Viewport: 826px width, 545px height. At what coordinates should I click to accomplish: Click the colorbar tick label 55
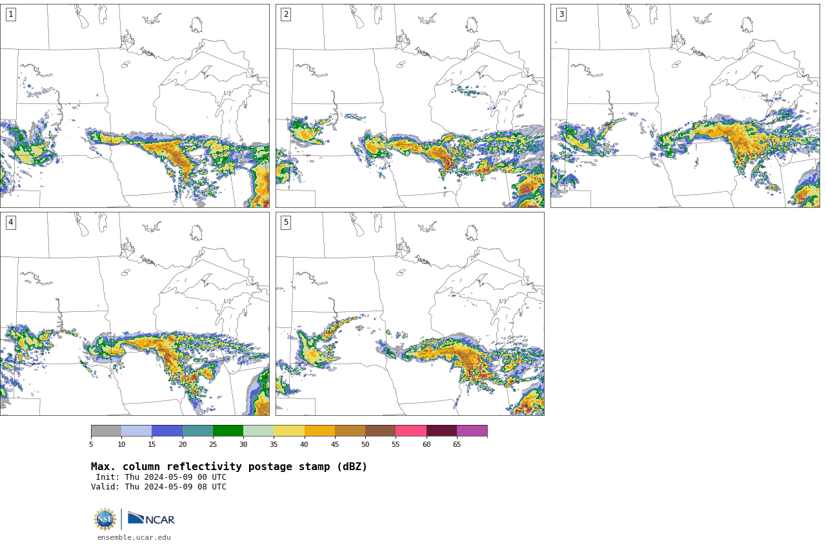pos(396,444)
